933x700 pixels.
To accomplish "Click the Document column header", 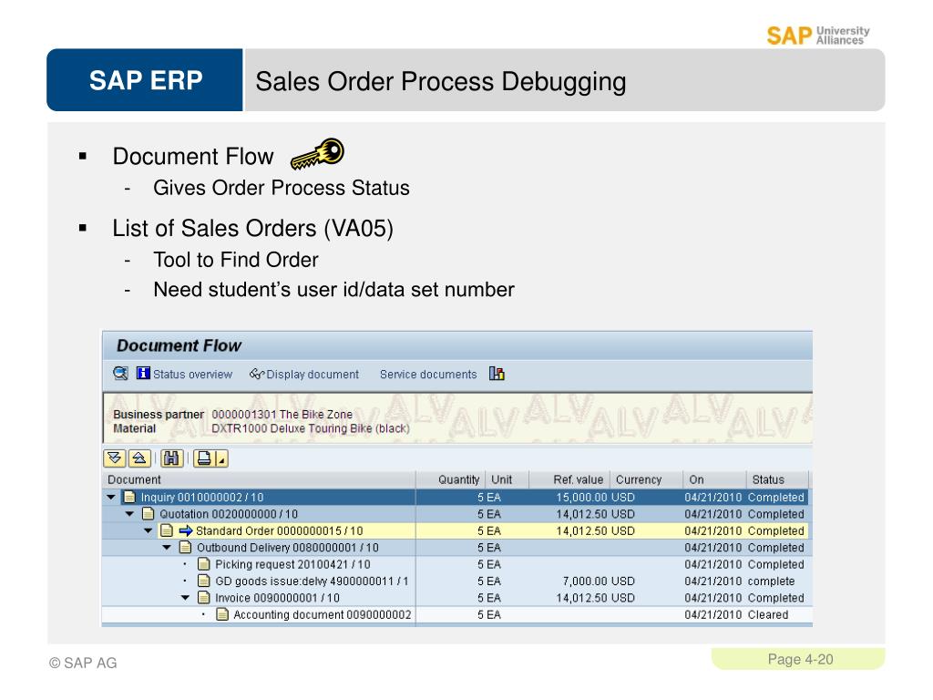I will pos(259,479).
